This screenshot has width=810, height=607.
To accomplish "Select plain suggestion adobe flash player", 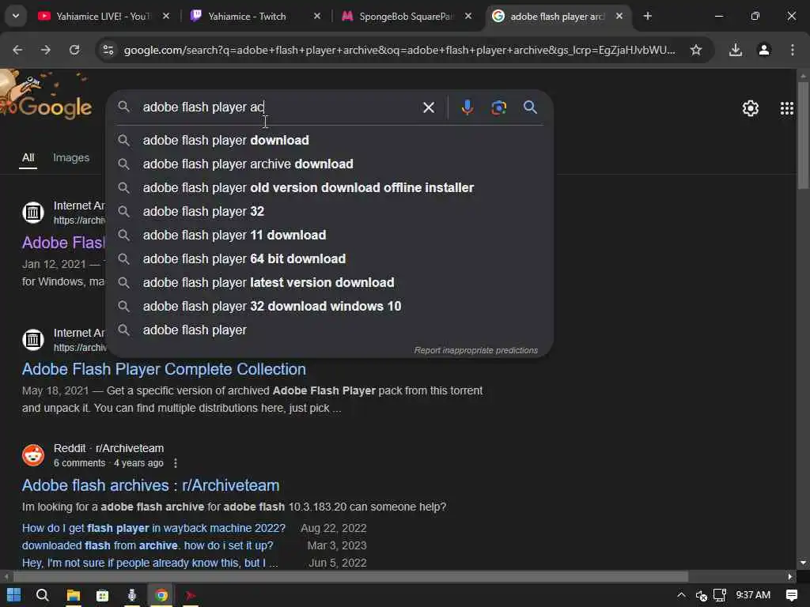I will [x=330, y=330].
